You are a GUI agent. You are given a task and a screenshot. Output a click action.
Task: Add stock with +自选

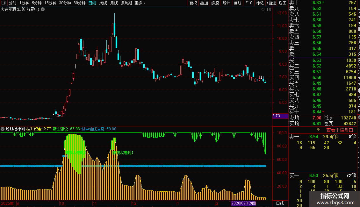(271, 3)
